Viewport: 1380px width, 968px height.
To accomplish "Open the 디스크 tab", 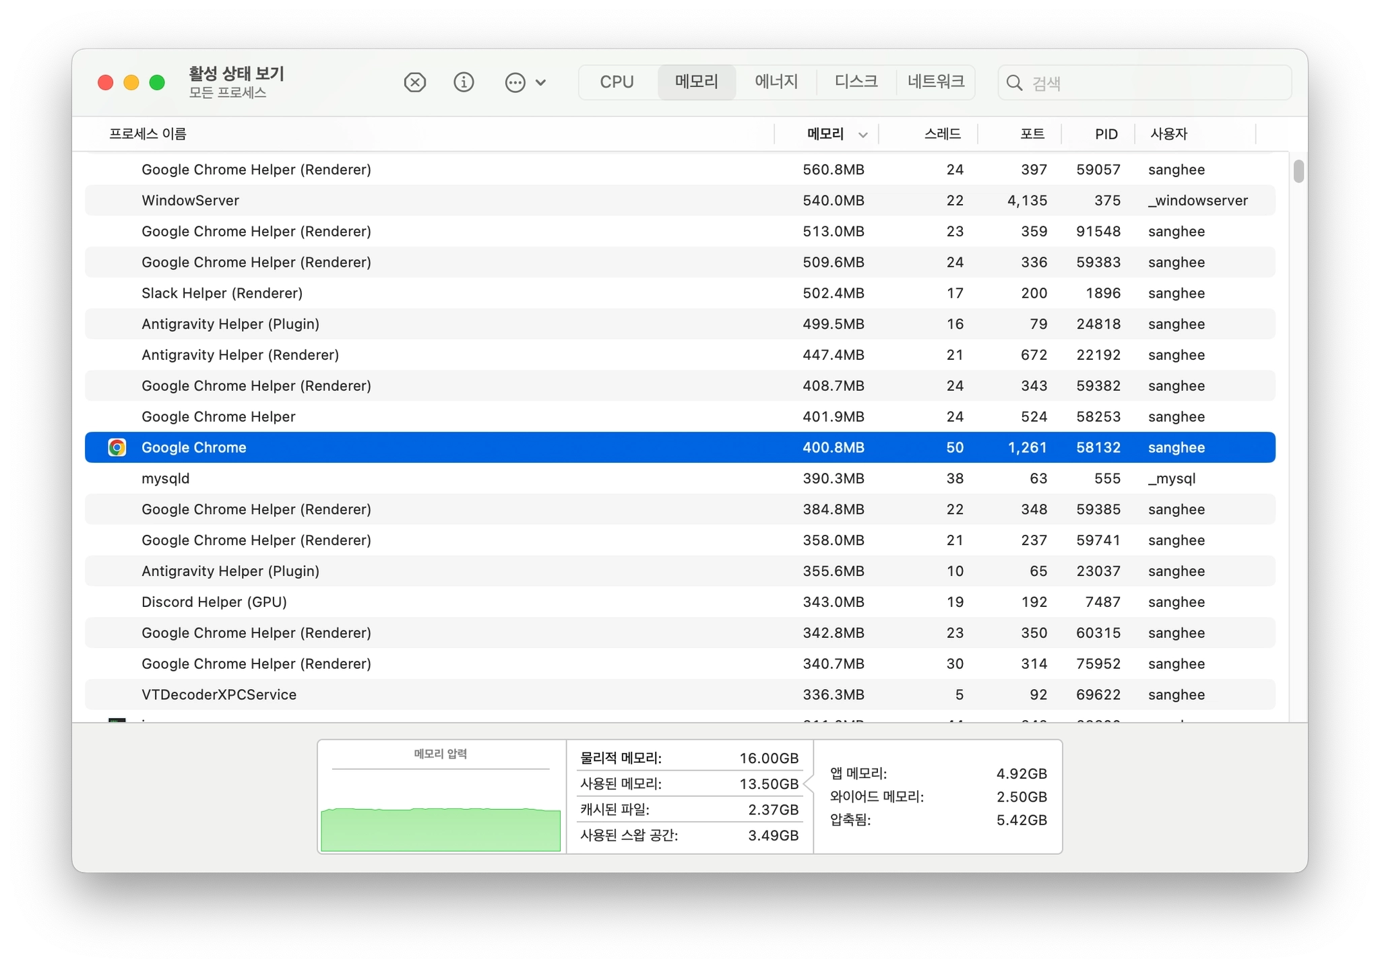I will pos(856,82).
